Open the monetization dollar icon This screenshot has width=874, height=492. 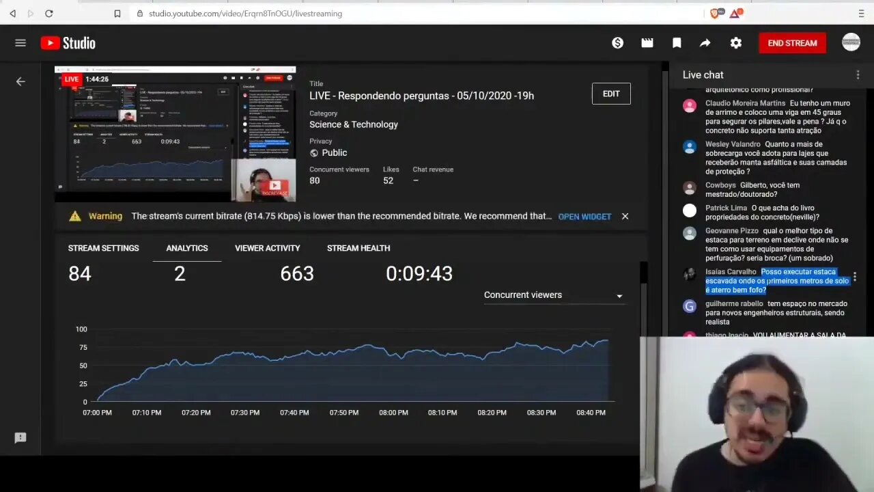(x=617, y=43)
